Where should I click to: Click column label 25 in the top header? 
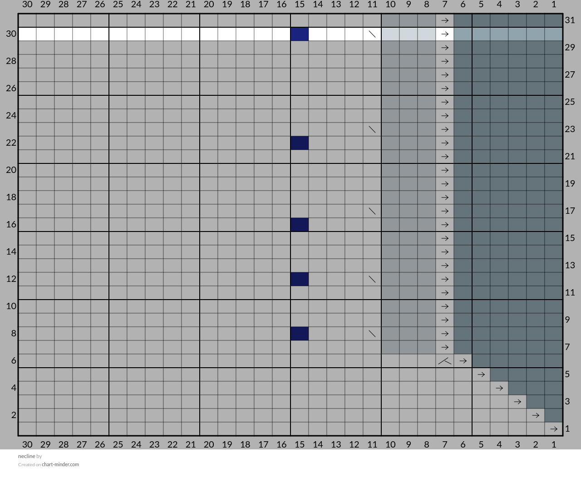click(118, 5)
